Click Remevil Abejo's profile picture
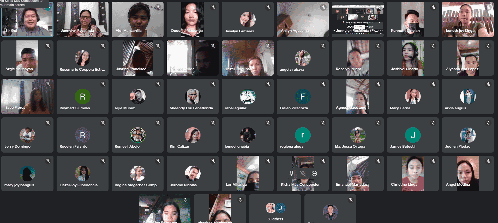Image resolution: width=498 pixels, height=223 pixels. [137, 135]
